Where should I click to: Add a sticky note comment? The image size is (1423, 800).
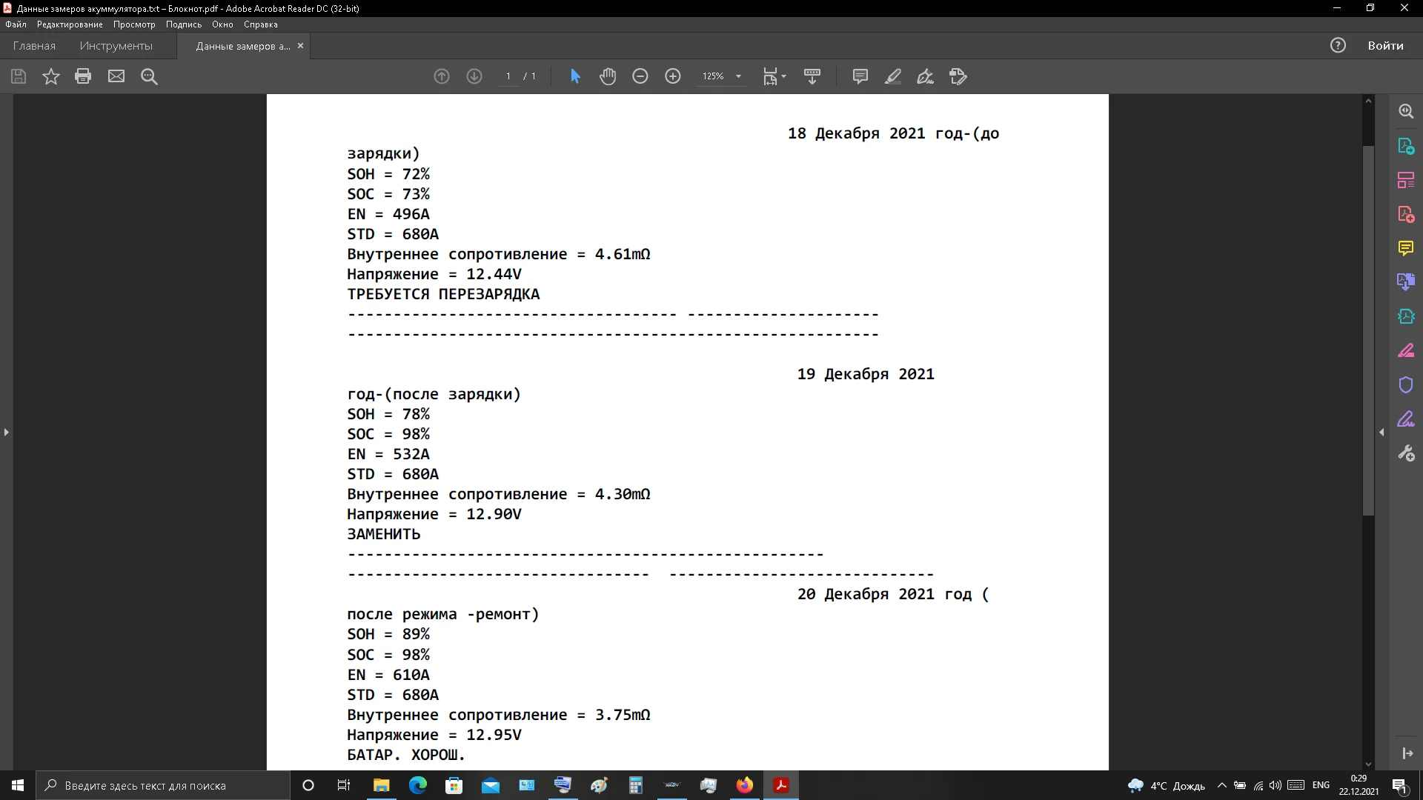pos(860,76)
